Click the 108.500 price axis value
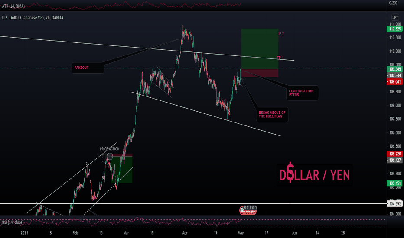404x238 pixels. [395, 92]
